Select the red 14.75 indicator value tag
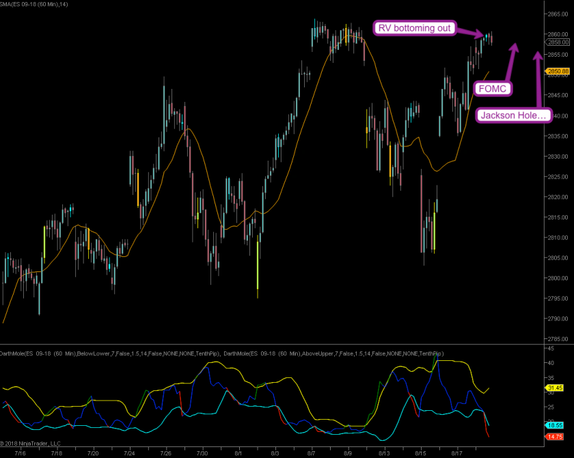This screenshot has height=458, width=574. coord(555,436)
